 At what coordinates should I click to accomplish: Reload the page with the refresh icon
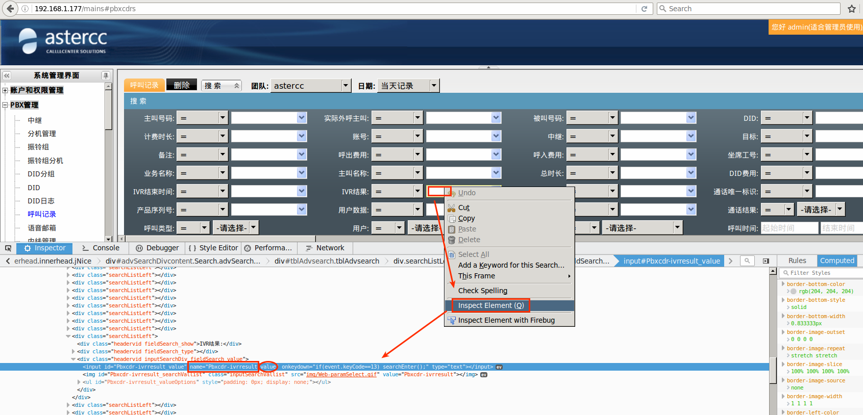tap(644, 9)
